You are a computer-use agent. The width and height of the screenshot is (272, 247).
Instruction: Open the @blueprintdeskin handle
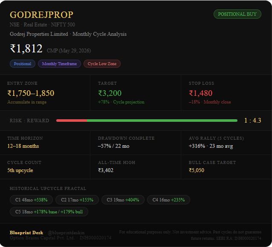66,233
